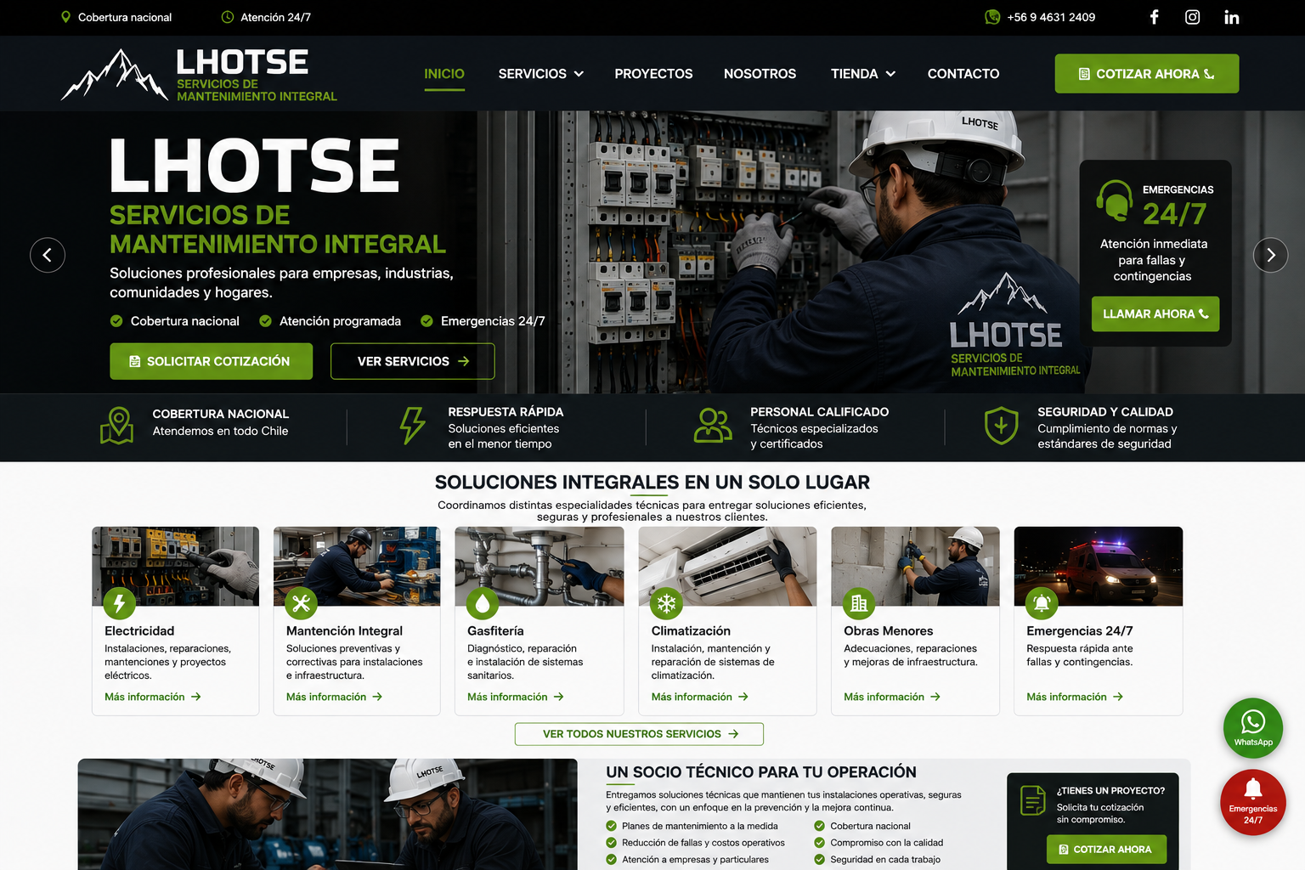
Task: Click the building icon on Obras Menores card
Action: 859,603
